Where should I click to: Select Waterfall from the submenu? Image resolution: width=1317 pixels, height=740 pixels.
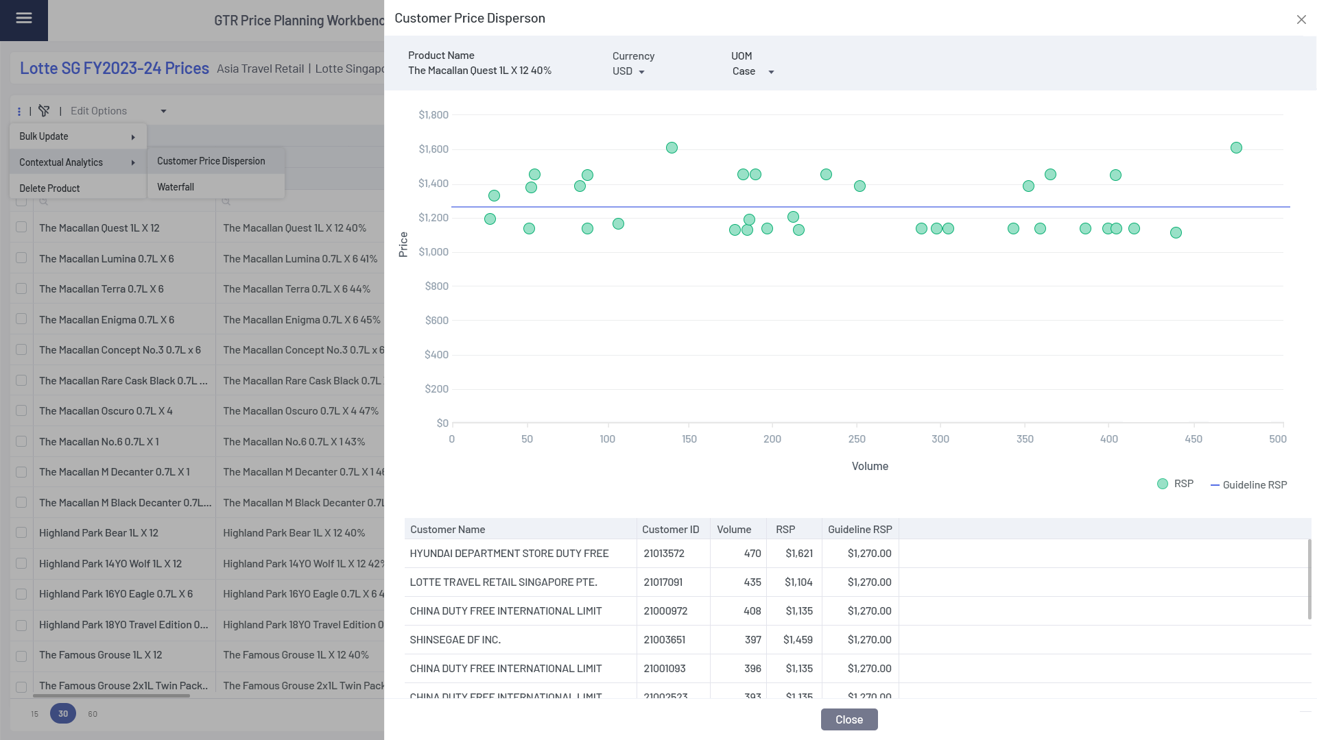(176, 187)
